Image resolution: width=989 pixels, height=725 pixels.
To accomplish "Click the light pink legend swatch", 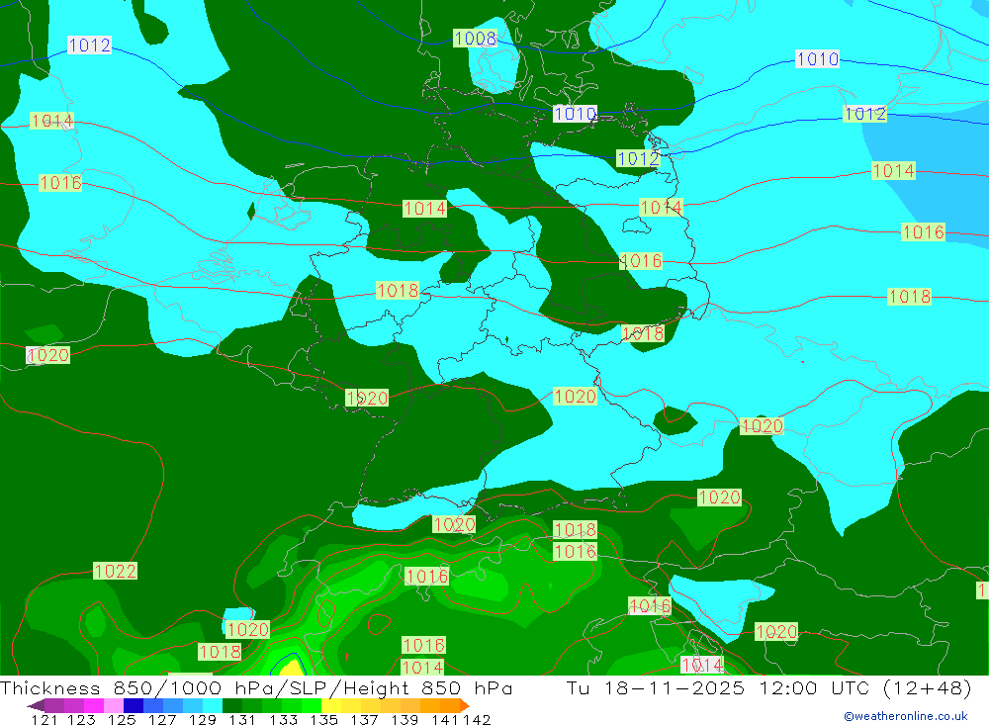I will coord(113,705).
